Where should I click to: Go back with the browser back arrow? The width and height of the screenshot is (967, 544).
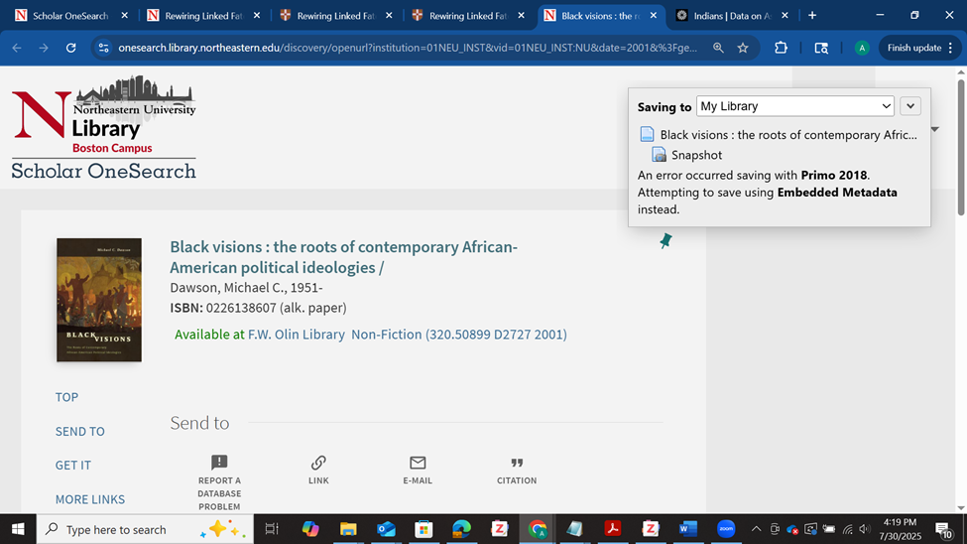click(17, 48)
